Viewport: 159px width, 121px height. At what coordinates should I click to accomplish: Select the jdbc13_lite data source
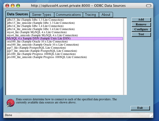(64, 20)
